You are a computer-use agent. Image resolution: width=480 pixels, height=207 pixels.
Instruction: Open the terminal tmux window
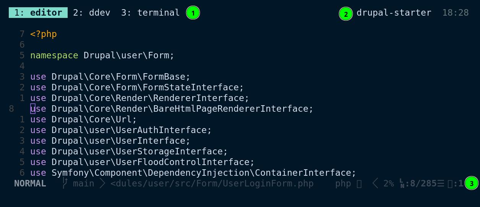coord(150,13)
